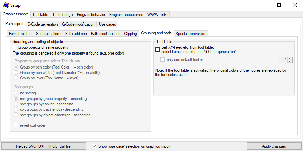
Task: Open the Path modifications sub-tab
Action: coord(106,34)
